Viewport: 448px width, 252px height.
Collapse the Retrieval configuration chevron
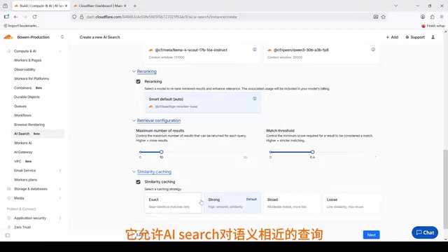pos(134,120)
